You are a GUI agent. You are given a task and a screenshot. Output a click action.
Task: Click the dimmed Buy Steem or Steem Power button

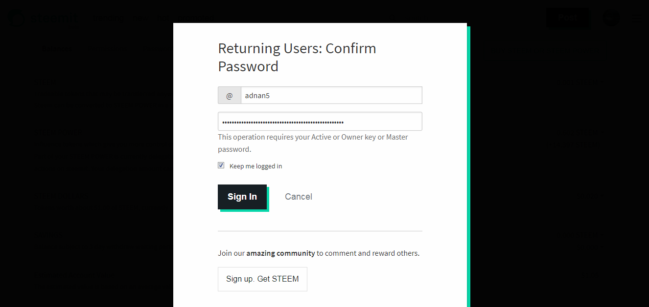click(542, 50)
